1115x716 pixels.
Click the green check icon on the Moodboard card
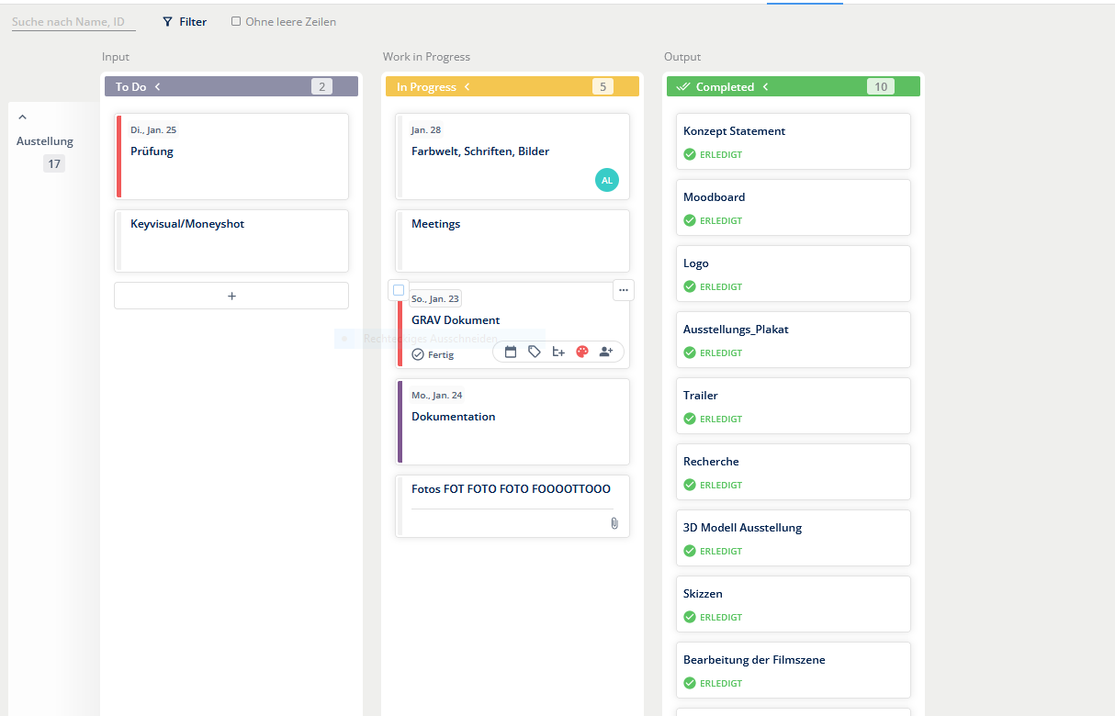coord(690,220)
